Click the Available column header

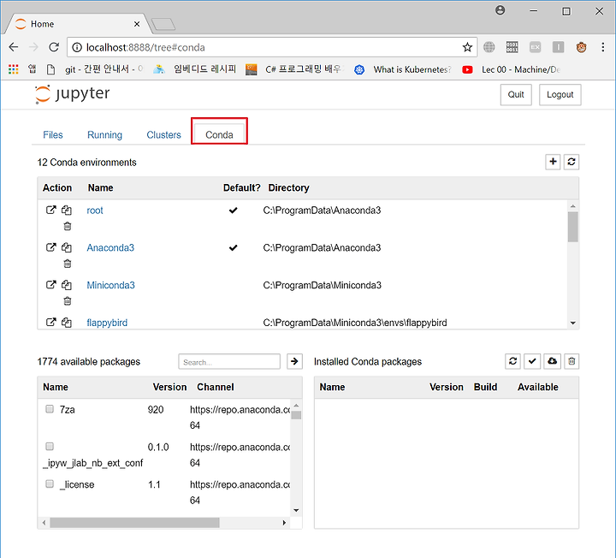click(538, 387)
